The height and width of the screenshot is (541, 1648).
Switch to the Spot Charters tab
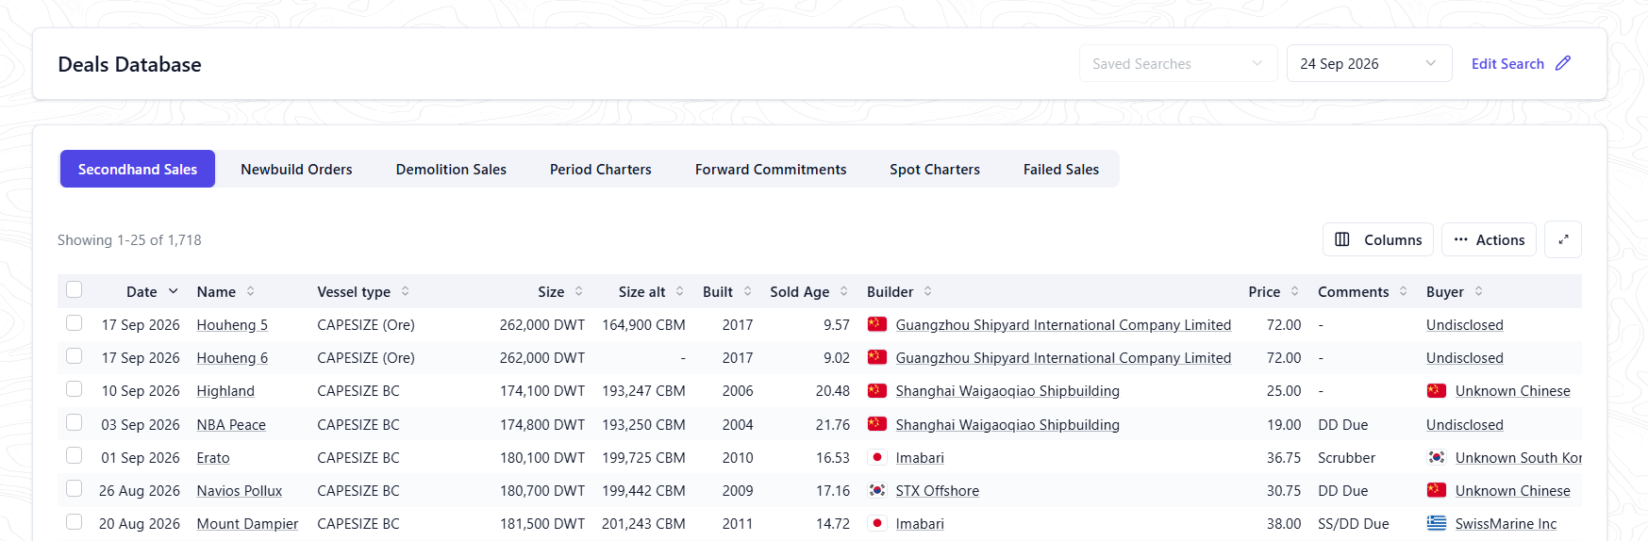[x=935, y=169]
